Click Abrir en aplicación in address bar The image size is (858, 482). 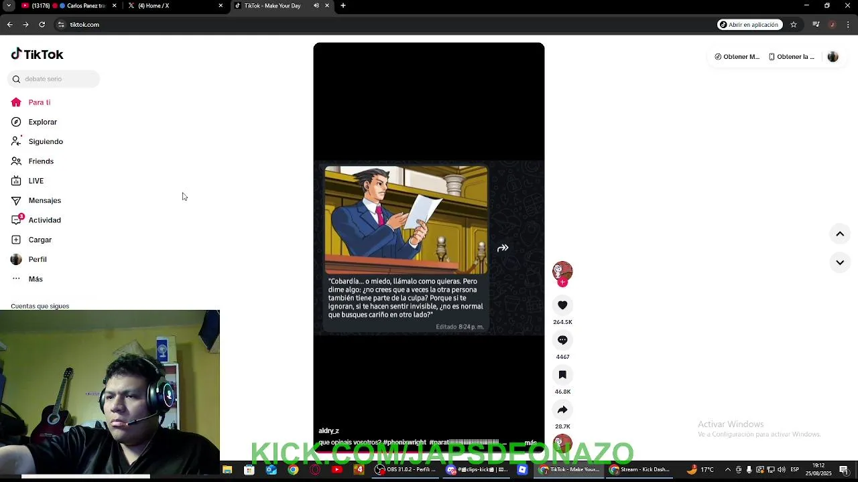click(749, 25)
